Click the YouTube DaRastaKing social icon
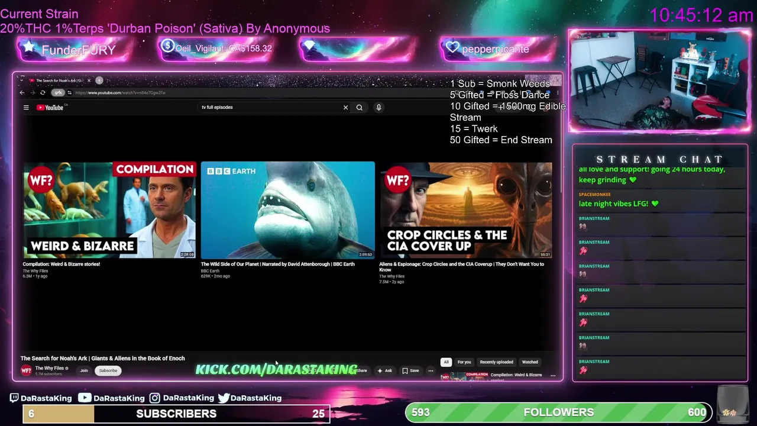Screen dimensions: 757x426 [x=85, y=398]
